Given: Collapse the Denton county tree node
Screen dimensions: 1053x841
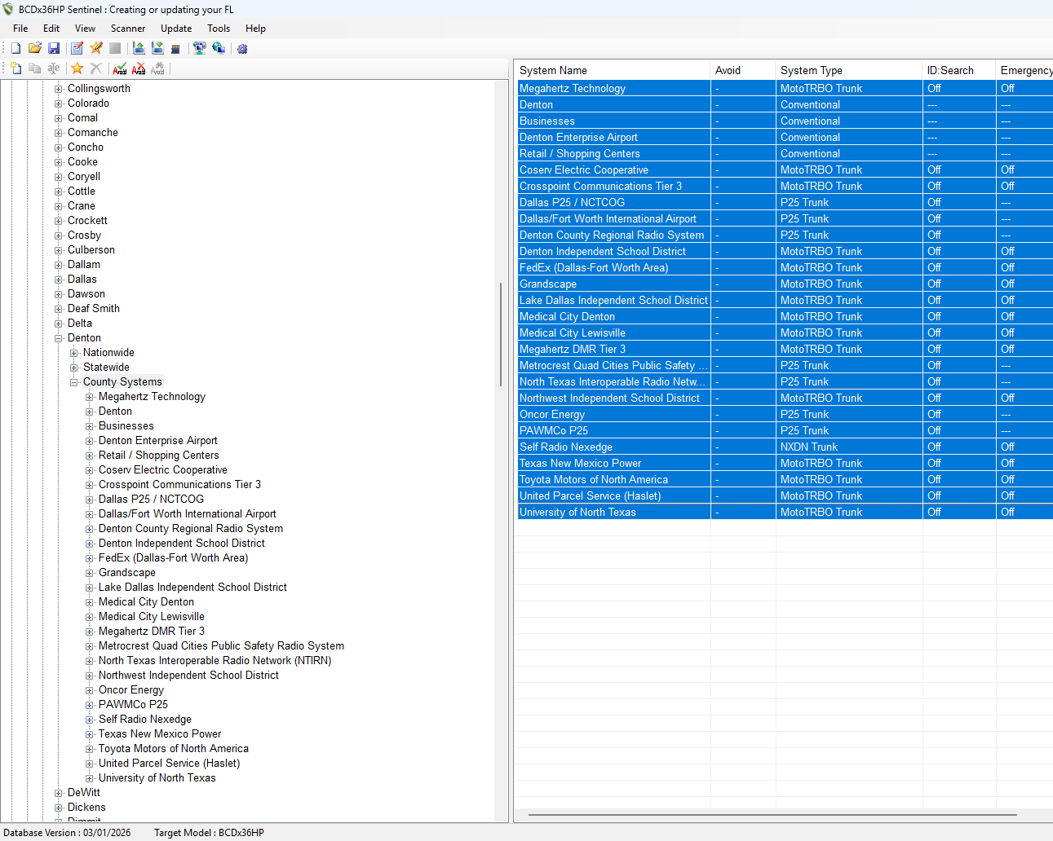Looking at the screenshot, I should 59,338.
